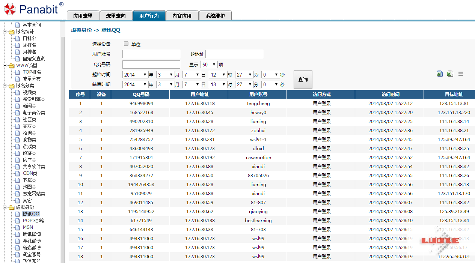Switch to the 应用流量 tab

click(x=83, y=15)
